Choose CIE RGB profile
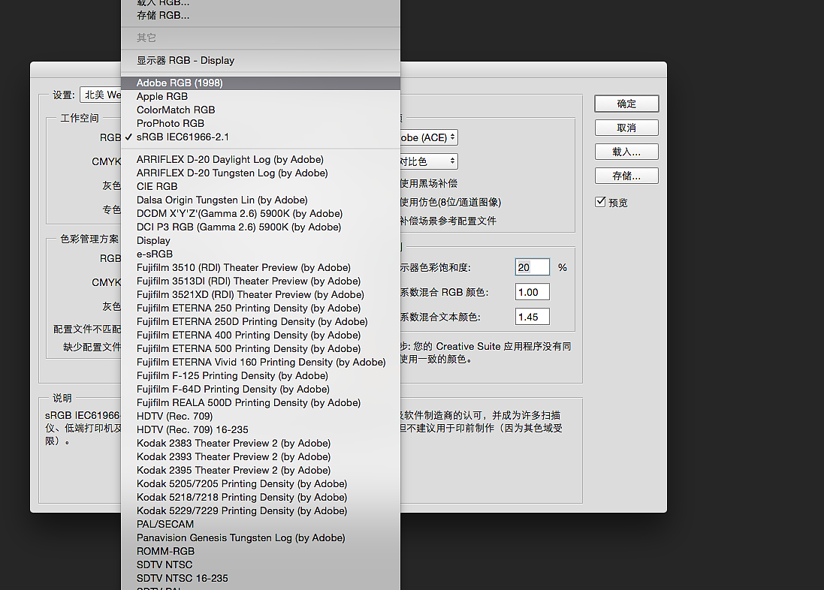The height and width of the screenshot is (590, 824). click(260, 186)
